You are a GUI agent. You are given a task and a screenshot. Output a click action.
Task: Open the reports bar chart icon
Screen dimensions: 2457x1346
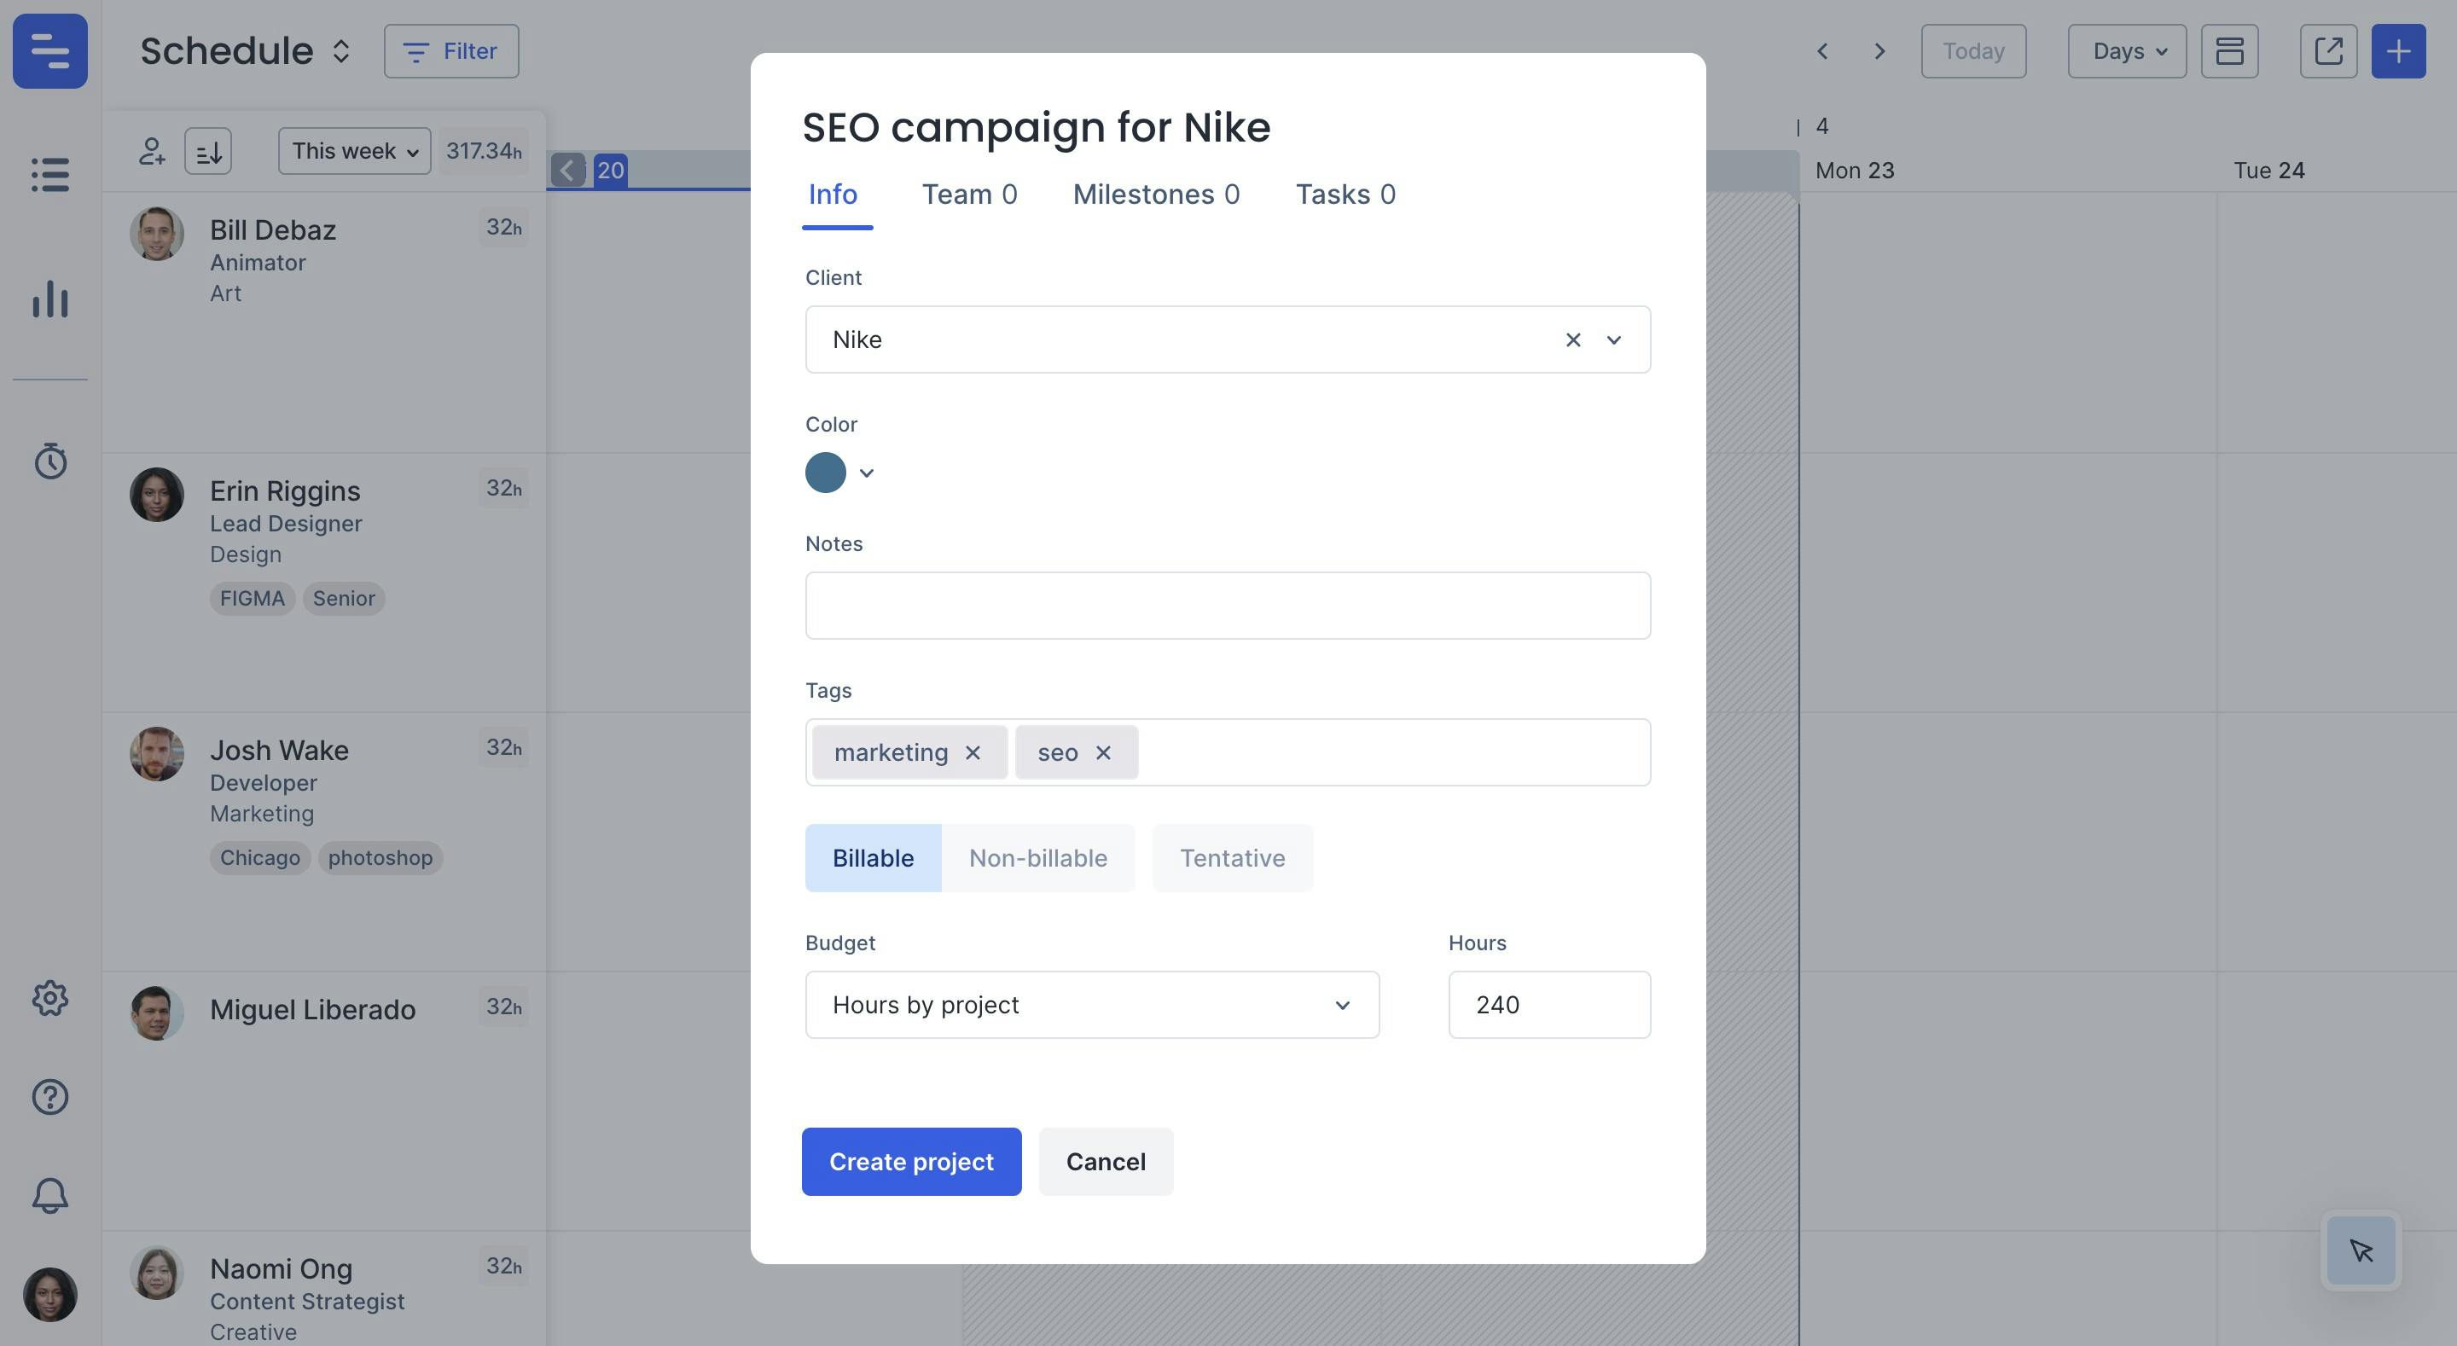coord(49,299)
